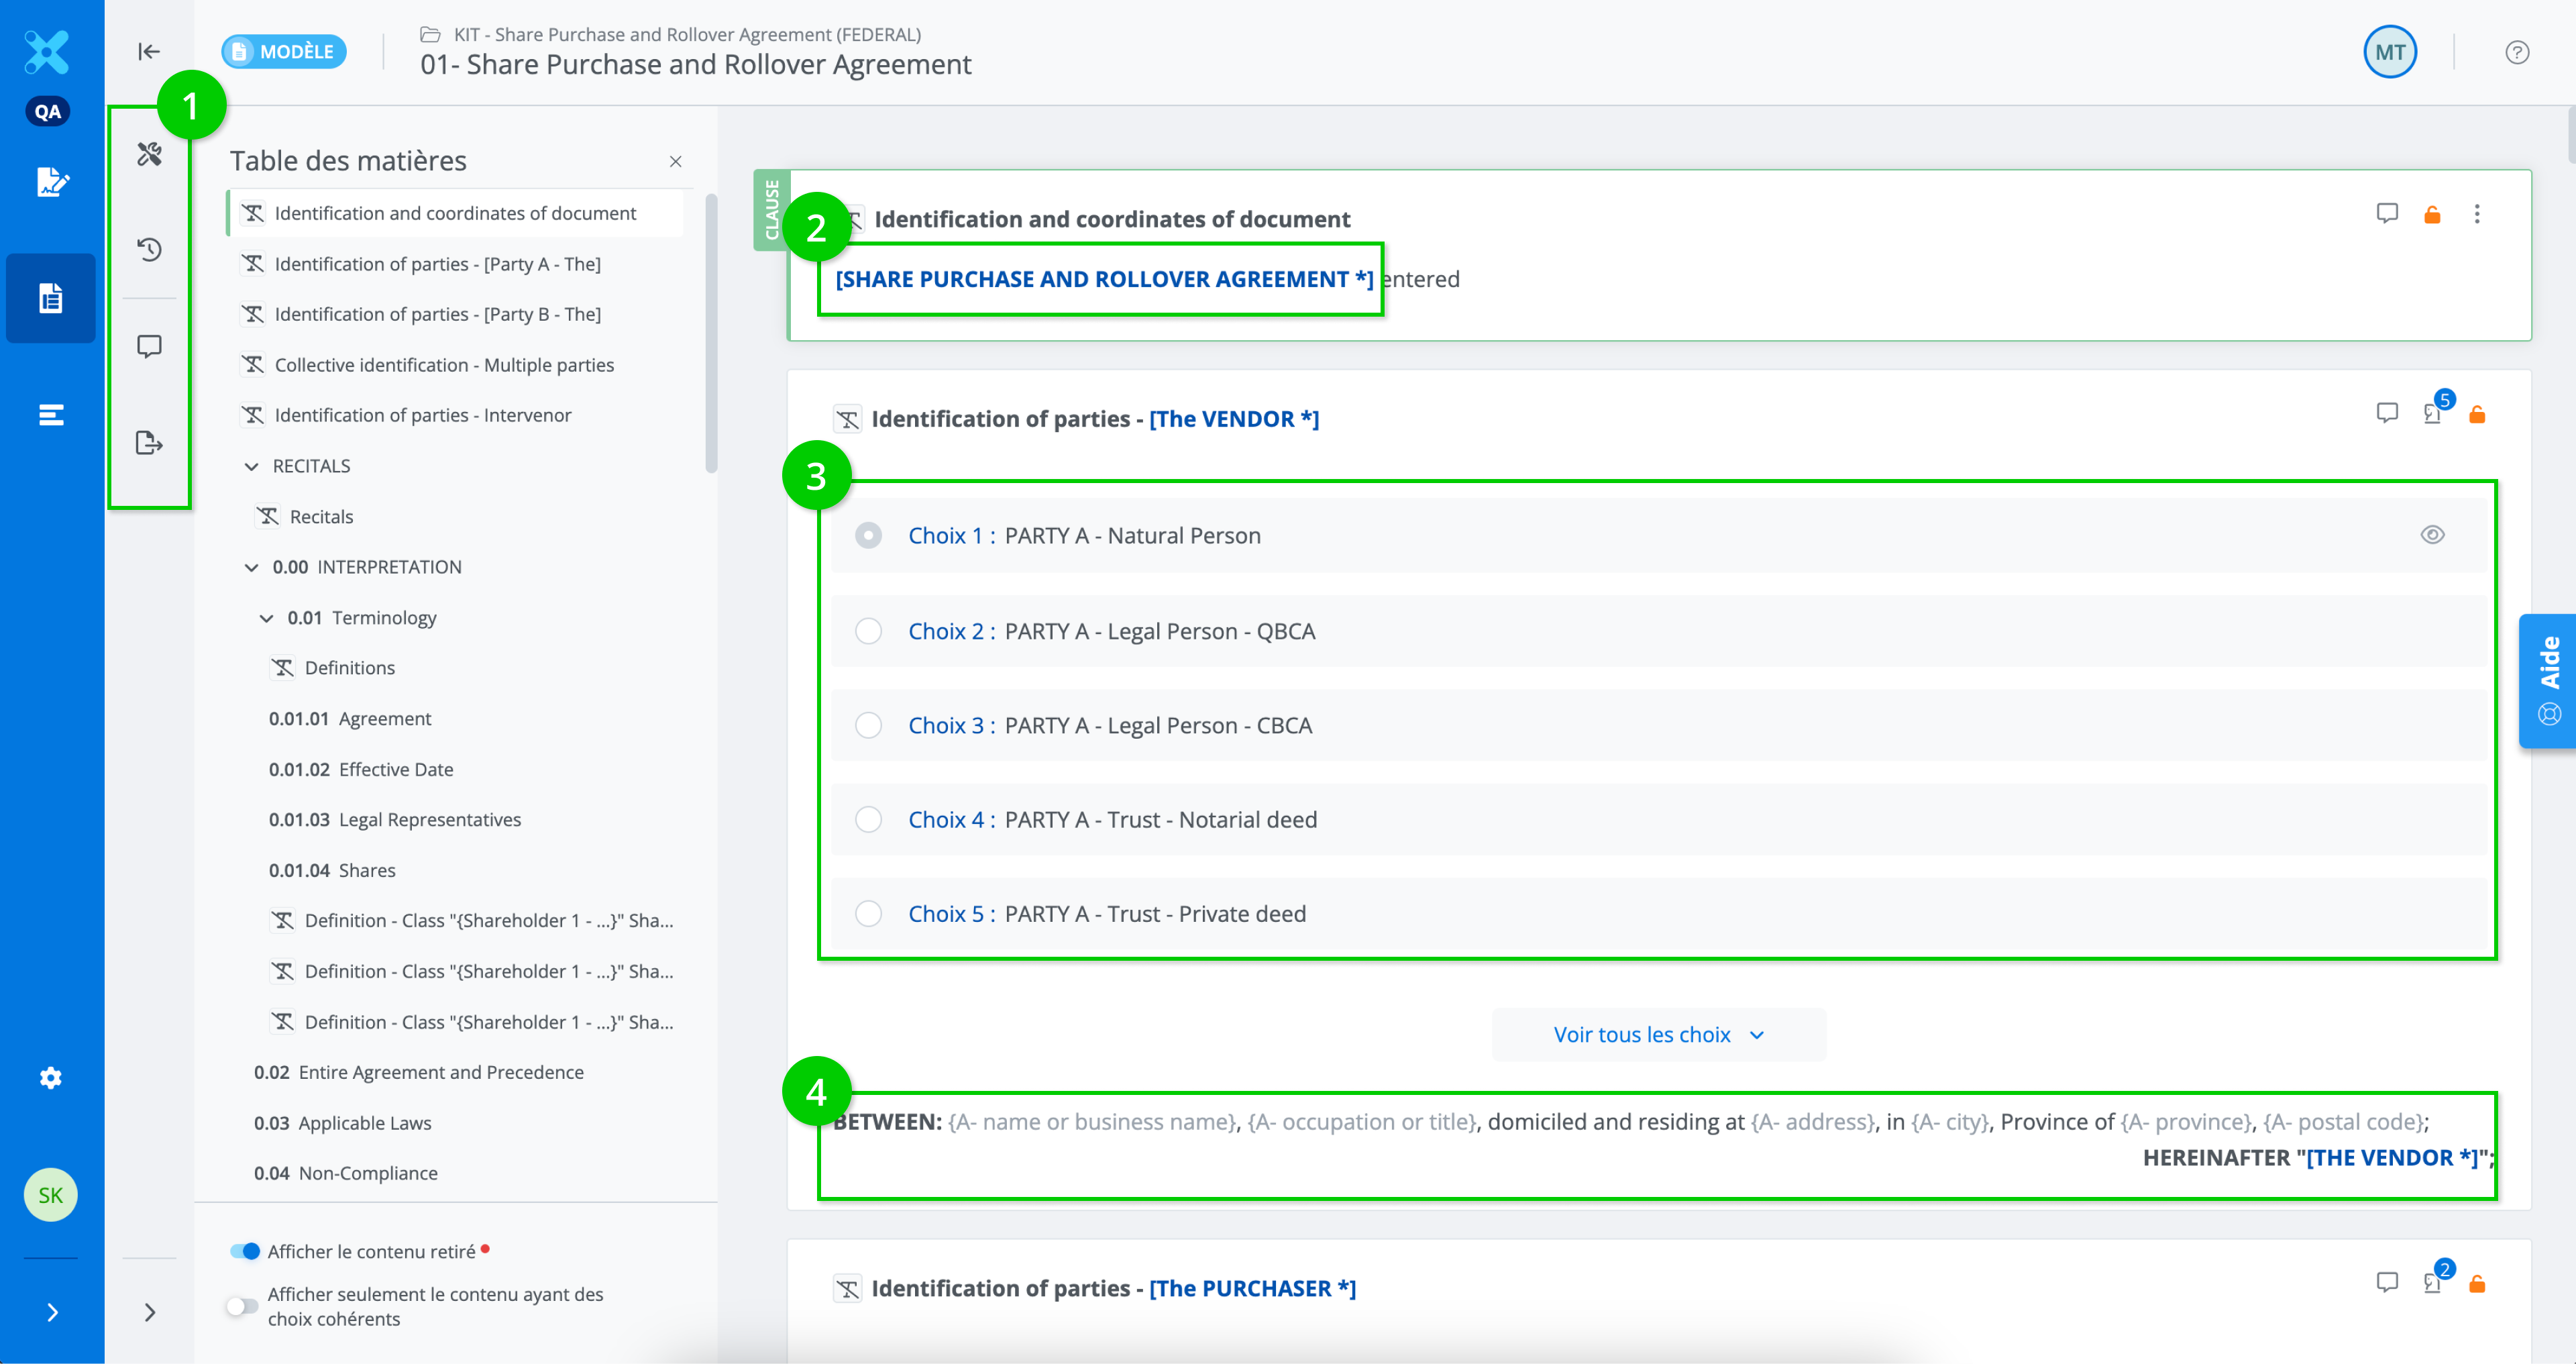2576x1364 pixels.
Task: Open the tools (wrench) panel icon
Action: [x=149, y=154]
